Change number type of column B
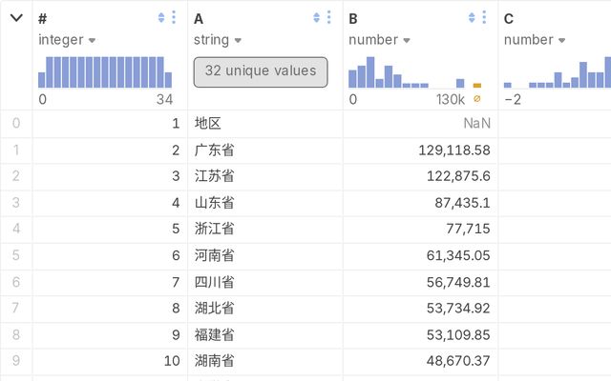The height and width of the screenshot is (381, 611). point(380,40)
